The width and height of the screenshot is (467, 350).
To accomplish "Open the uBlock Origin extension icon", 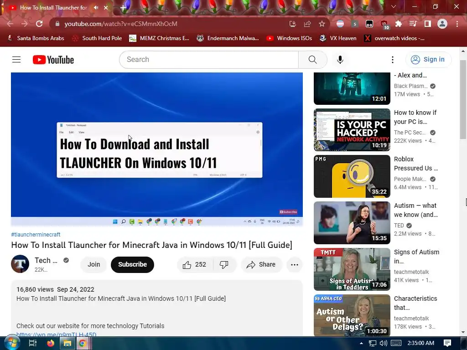I will pos(384,24).
